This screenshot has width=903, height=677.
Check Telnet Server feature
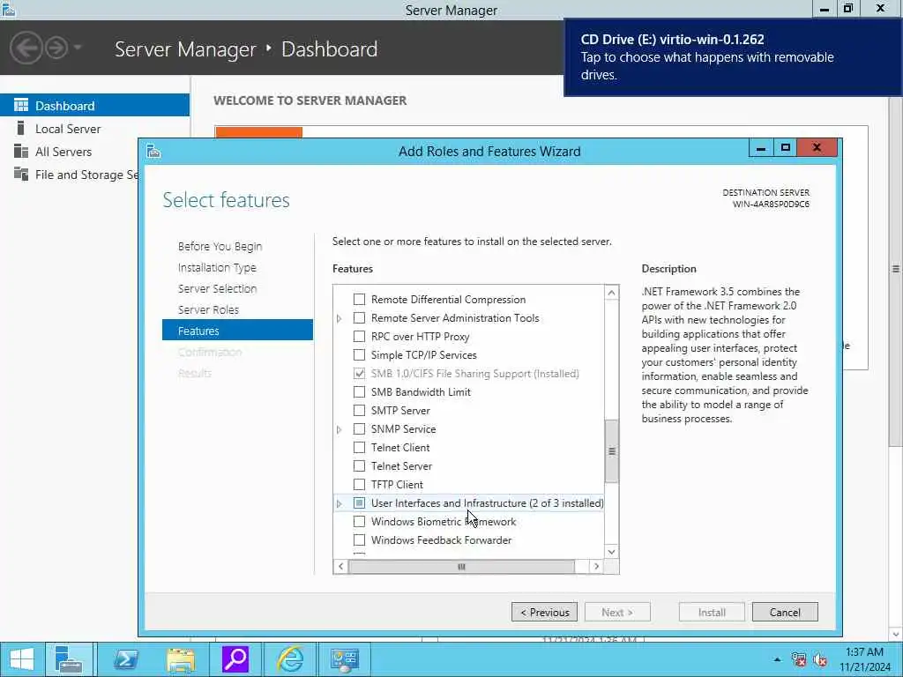tap(359, 465)
